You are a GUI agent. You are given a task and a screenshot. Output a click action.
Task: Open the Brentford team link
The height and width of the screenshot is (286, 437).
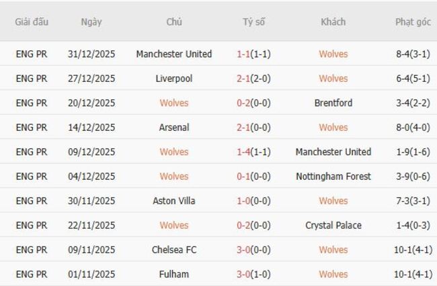coord(333,103)
